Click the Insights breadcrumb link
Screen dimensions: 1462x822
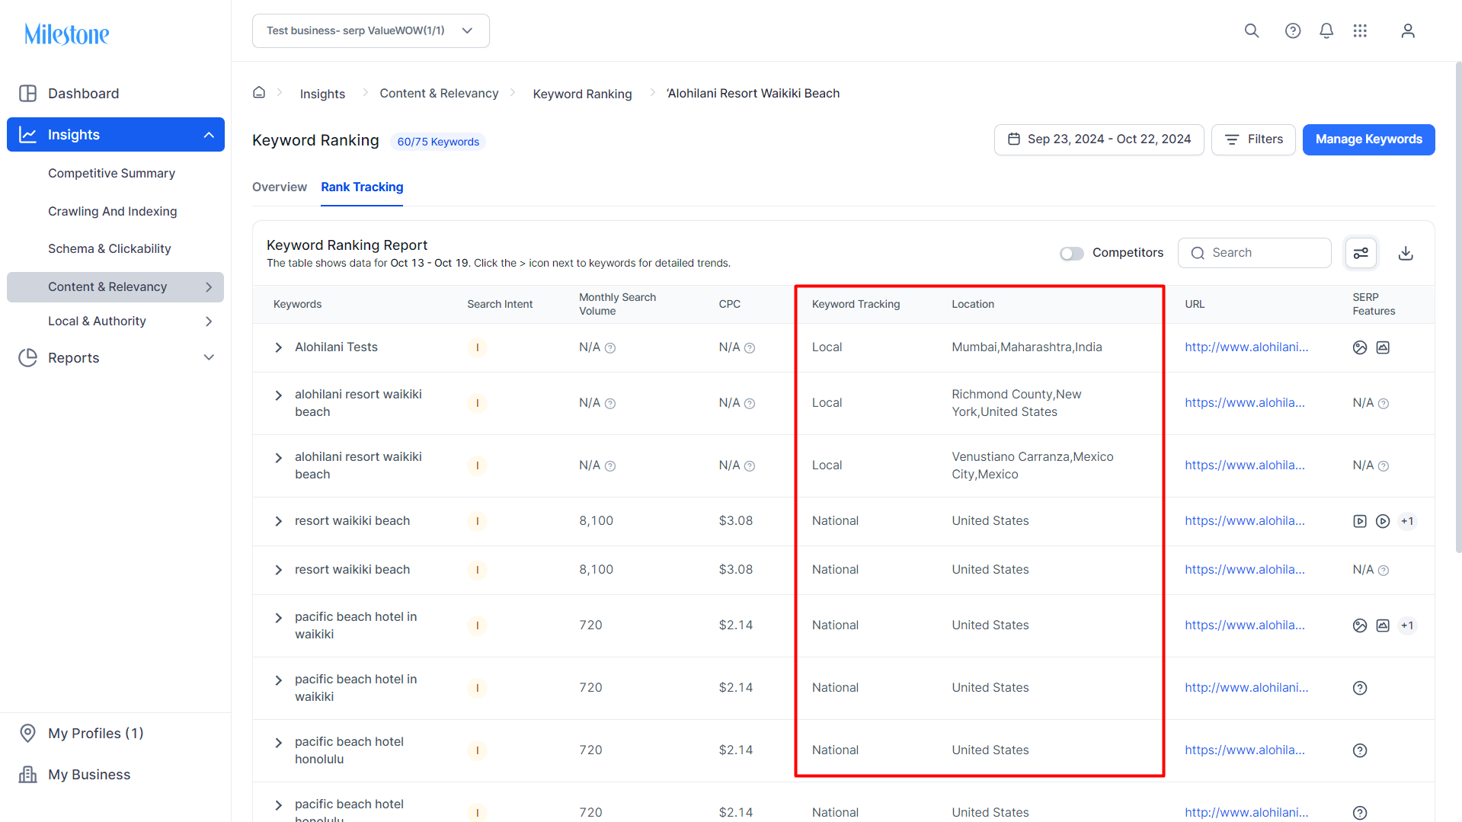[322, 94]
